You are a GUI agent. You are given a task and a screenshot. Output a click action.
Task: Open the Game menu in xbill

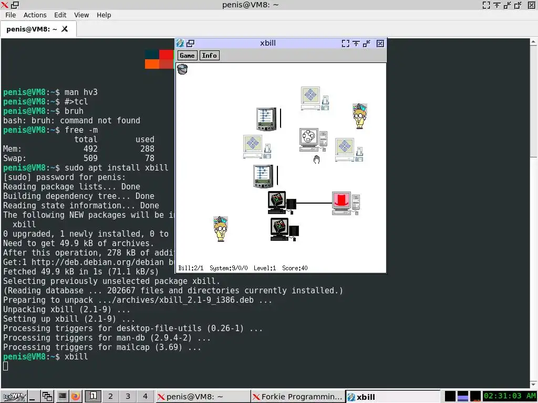[187, 56]
